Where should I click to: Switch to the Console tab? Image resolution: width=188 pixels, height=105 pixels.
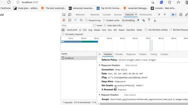click(x=107, y=15)
